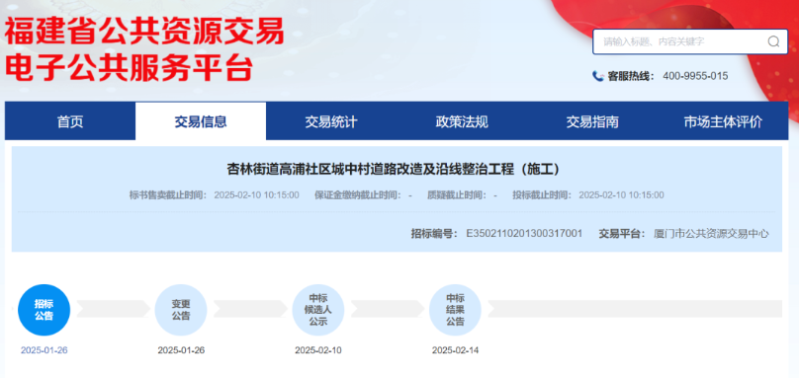Click the search magnifier icon
This screenshot has height=378, width=799.
tap(773, 41)
